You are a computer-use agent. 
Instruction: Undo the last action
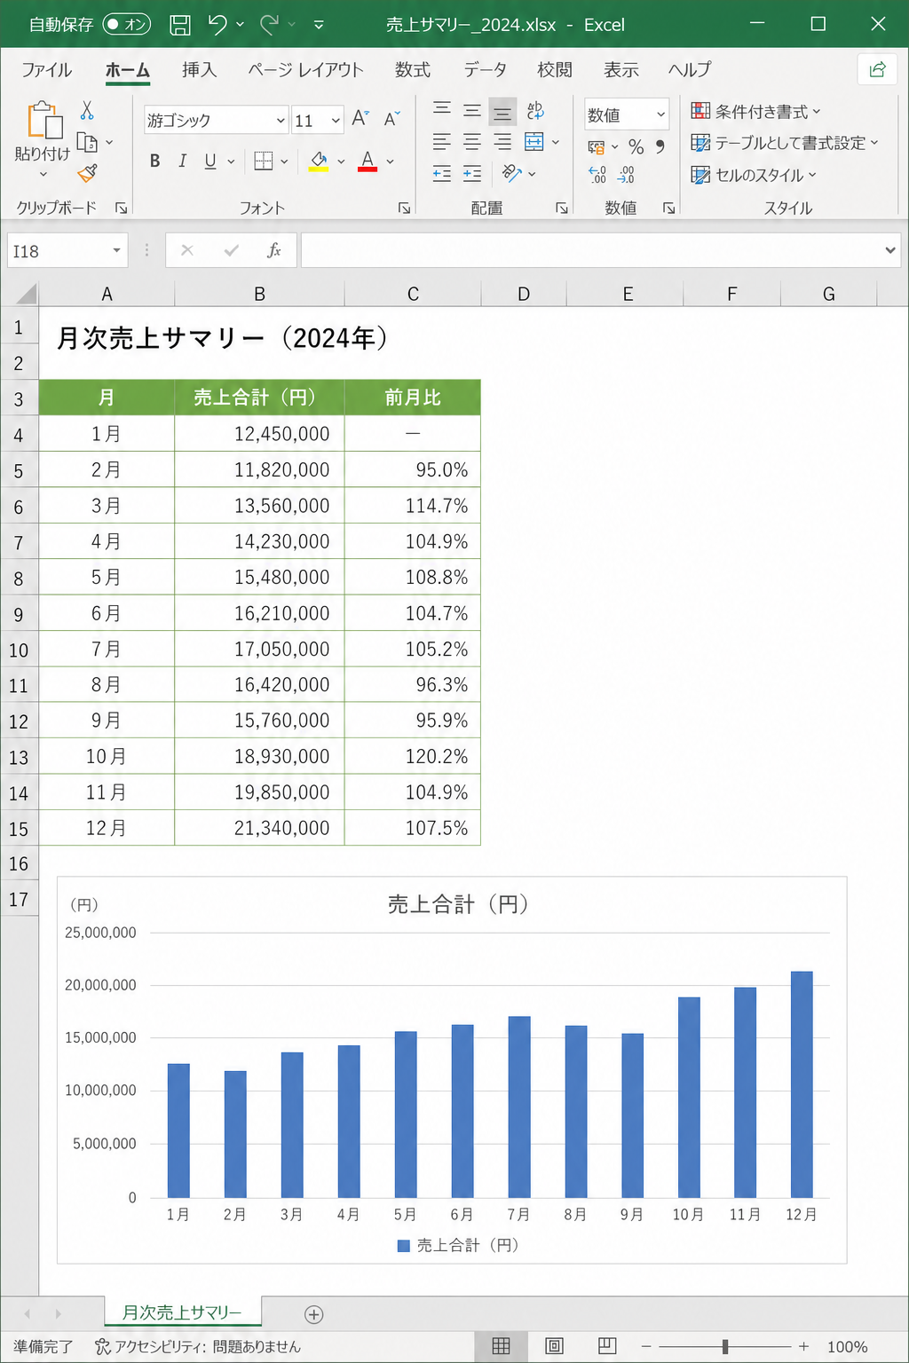click(217, 25)
